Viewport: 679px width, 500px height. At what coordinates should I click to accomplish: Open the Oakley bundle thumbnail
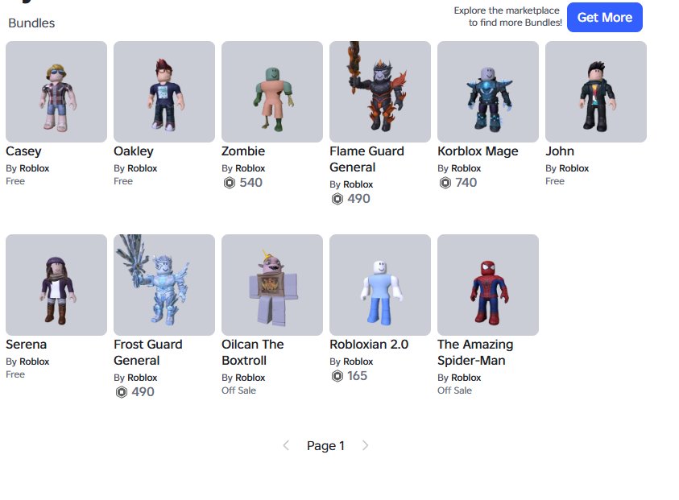164,92
